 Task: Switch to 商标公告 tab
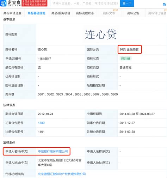coord(133,13)
